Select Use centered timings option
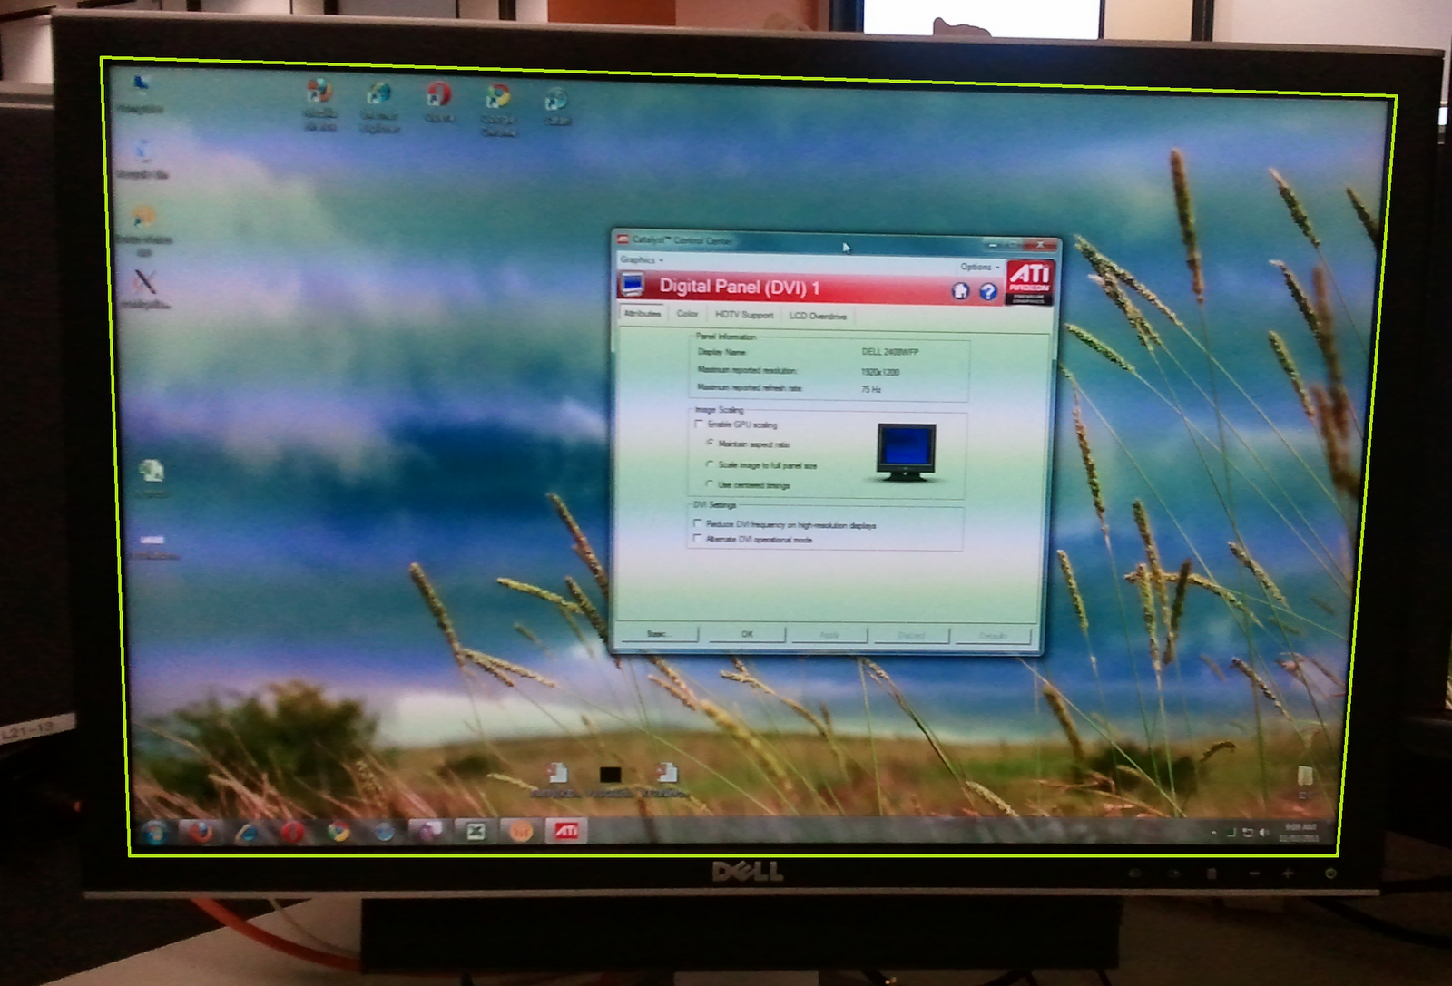This screenshot has height=986, width=1452. [710, 484]
